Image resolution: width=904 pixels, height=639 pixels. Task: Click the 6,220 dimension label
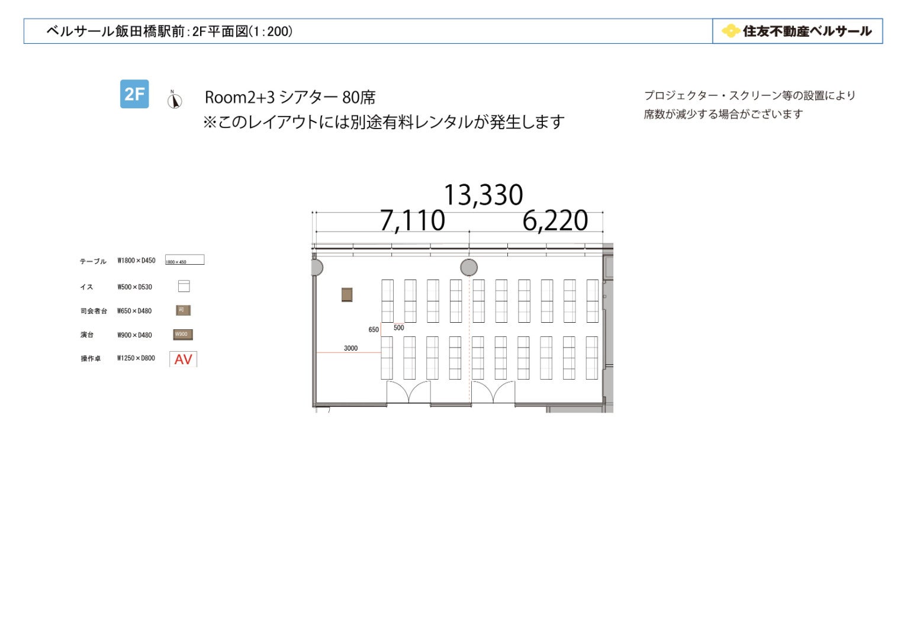click(x=555, y=221)
